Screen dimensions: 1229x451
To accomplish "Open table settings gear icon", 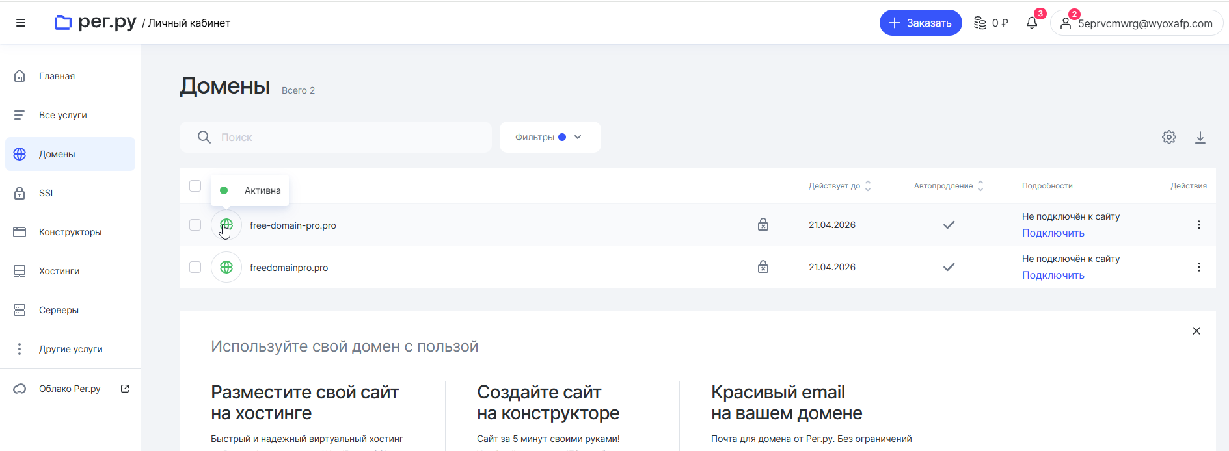I will 1168,137.
